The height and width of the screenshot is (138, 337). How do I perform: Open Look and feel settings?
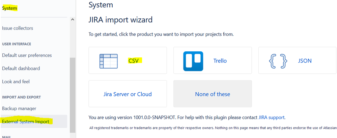pyautogui.click(x=16, y=82)
